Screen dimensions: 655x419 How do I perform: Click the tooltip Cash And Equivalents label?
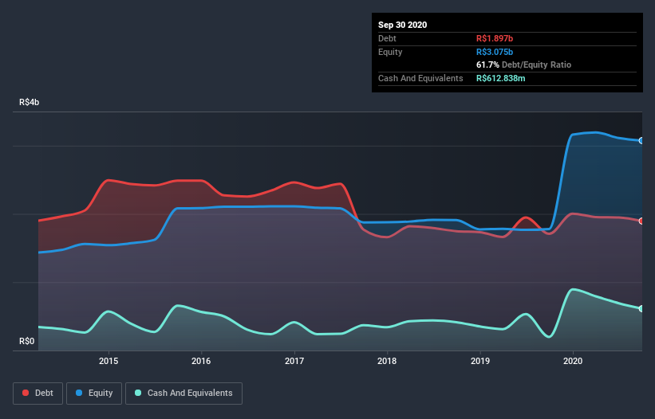coord(420,78)
